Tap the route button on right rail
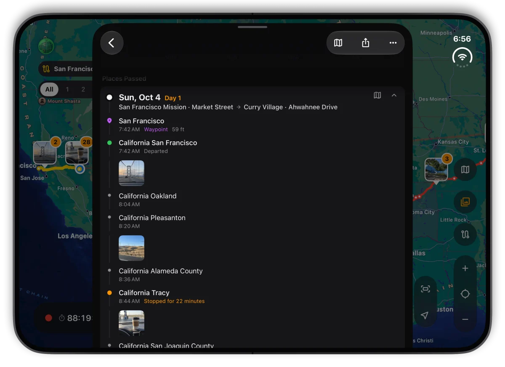Viewport: 505px width, 367px height. (x=465, y=234)
